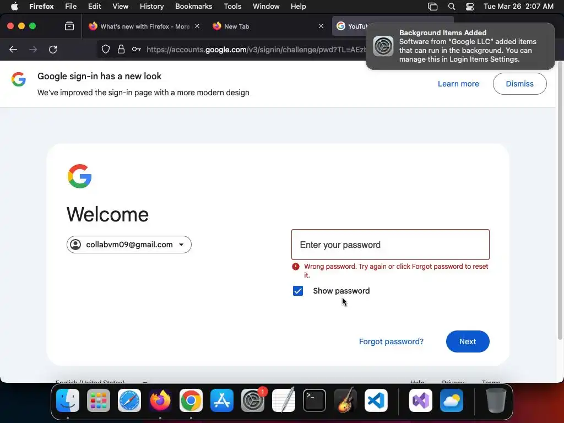Open Firefox View from the tab bar icon
Viewport: 564px width, 423px height.
point(69,26)
